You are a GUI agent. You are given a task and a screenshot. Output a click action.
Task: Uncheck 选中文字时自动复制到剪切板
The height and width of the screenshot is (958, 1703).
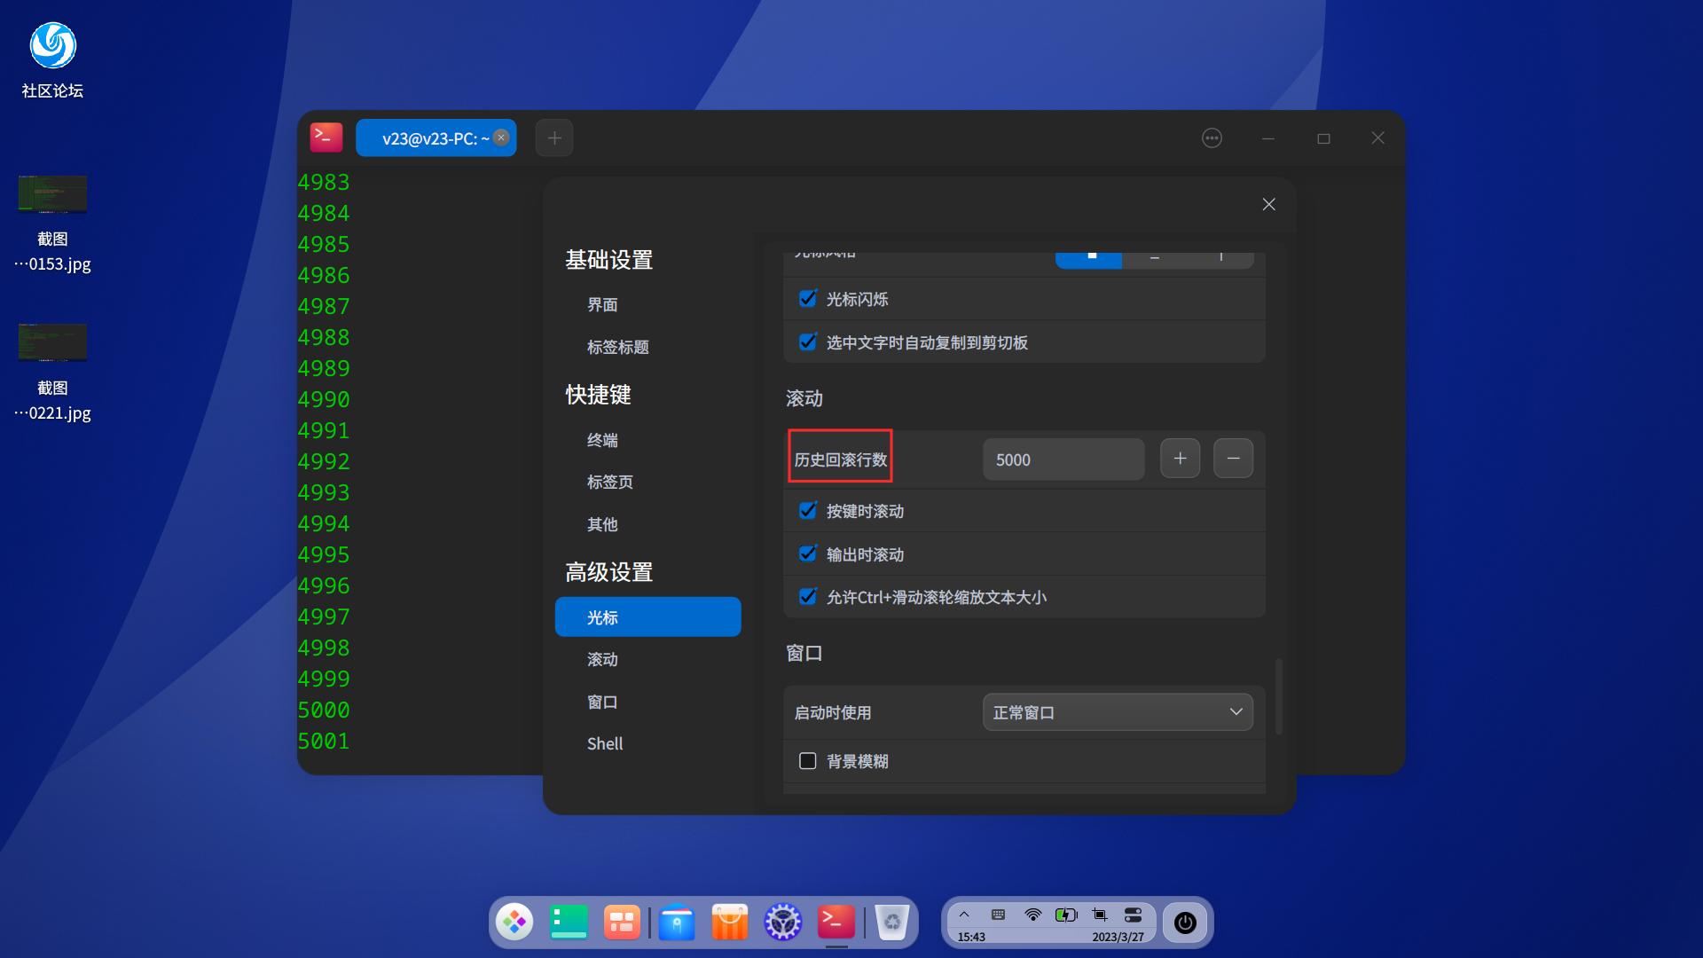[x=807, y=342]
